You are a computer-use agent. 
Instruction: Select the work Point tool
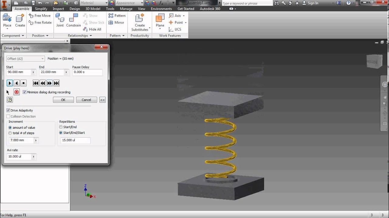[x=176, y=22]
